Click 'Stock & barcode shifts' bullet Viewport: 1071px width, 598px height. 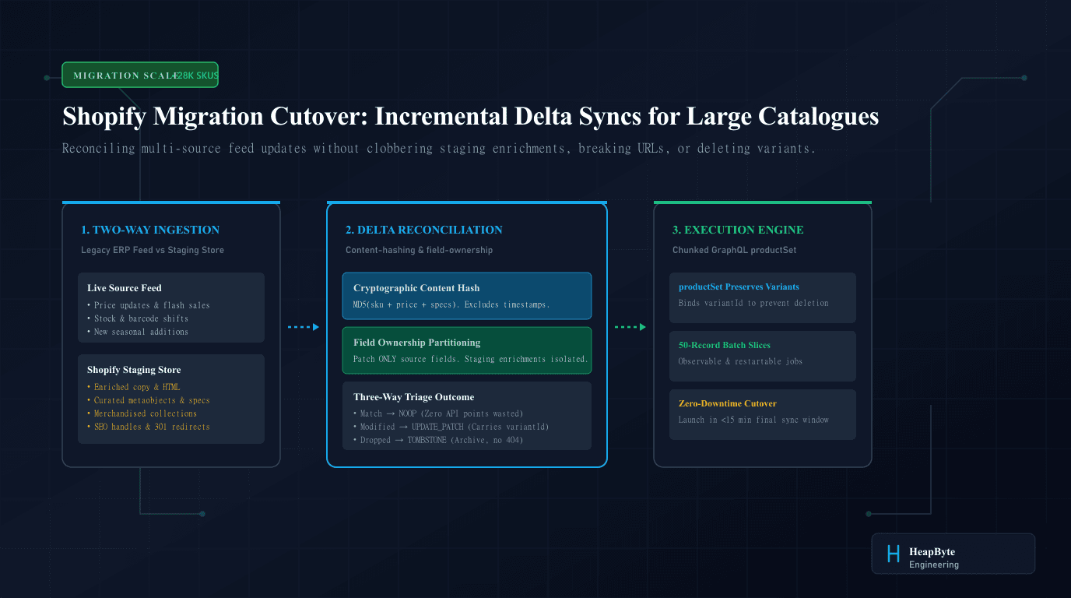pyautogui.click(x=138, y=318)
